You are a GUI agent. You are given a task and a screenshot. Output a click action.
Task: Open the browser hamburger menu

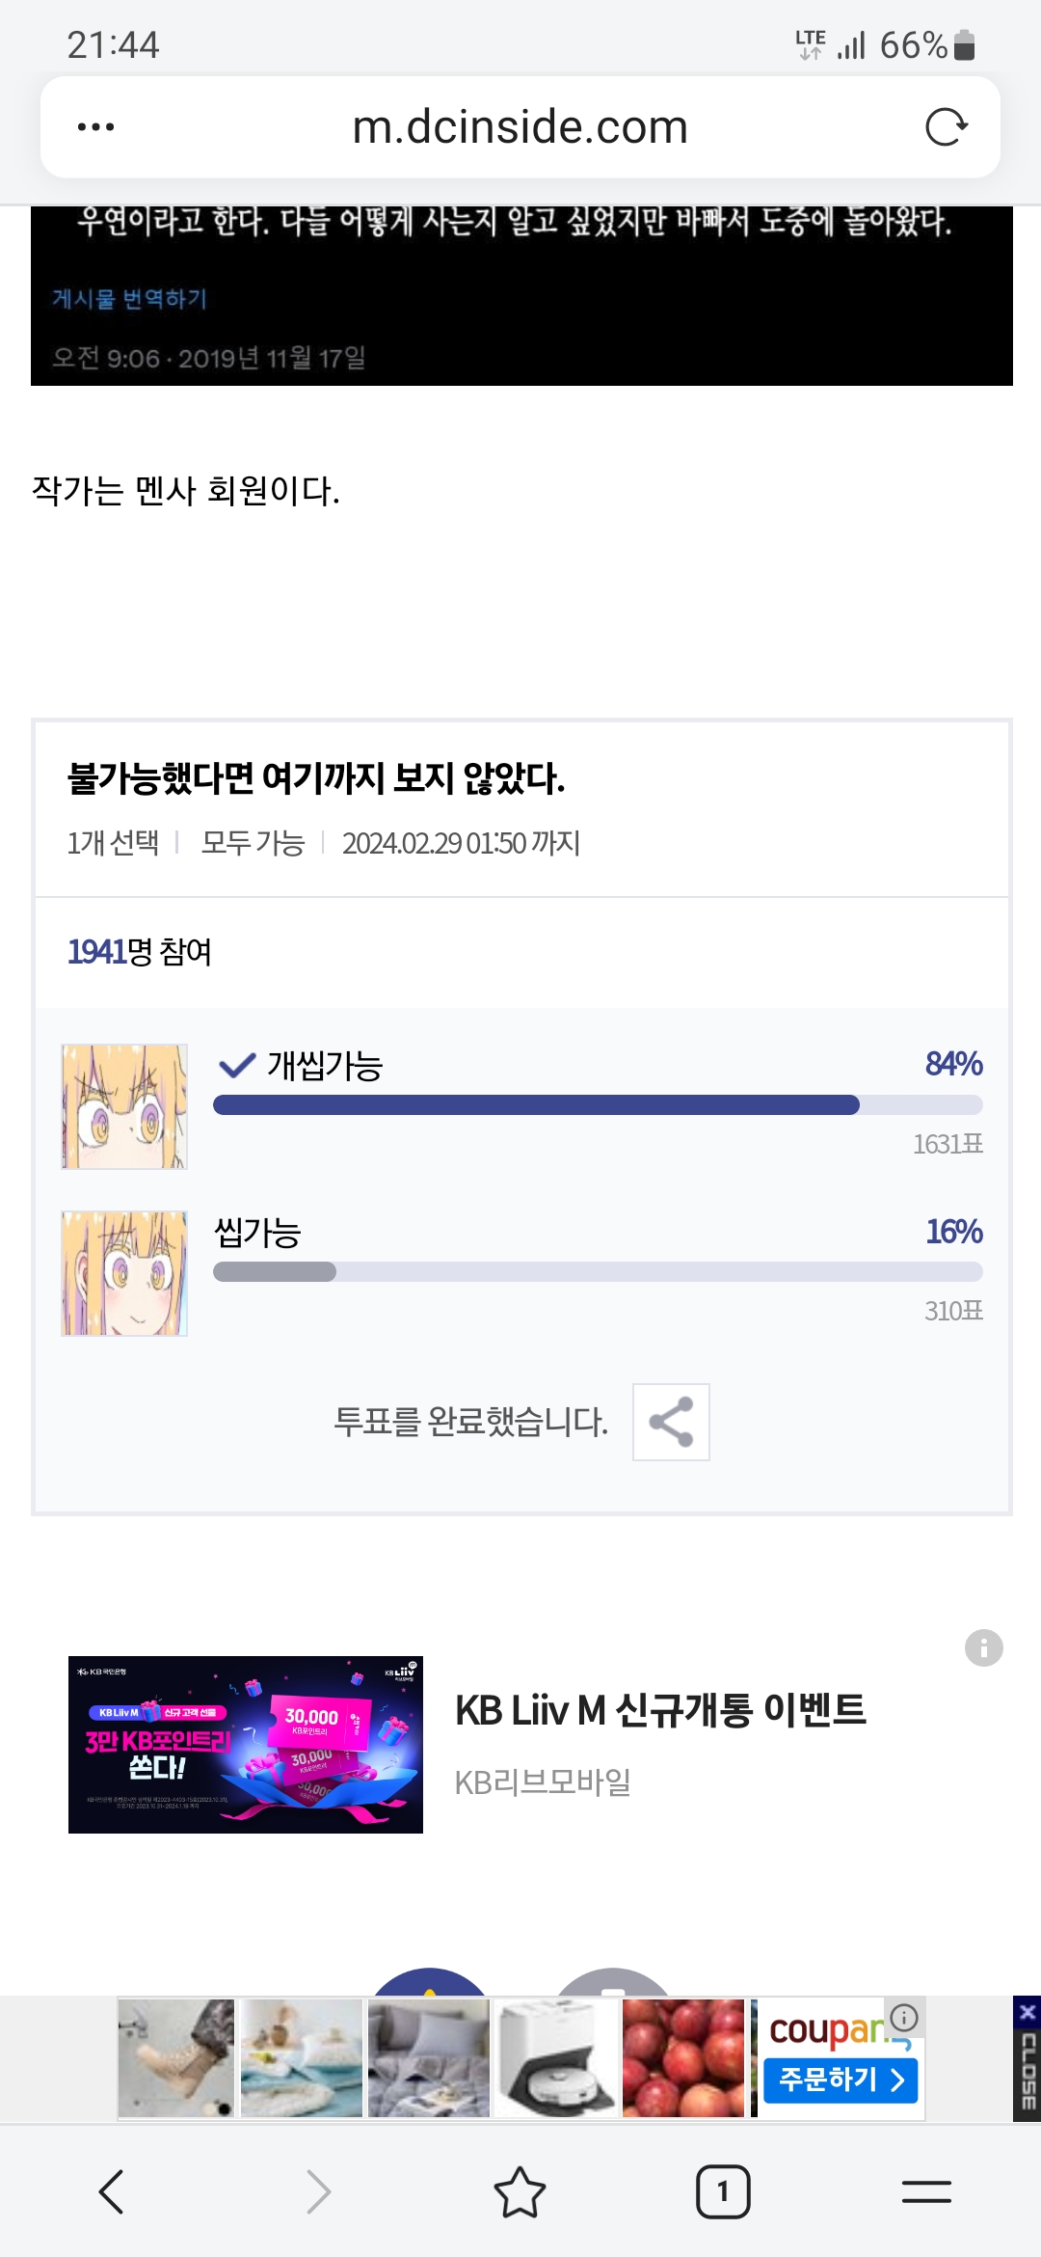[926, 2191]
